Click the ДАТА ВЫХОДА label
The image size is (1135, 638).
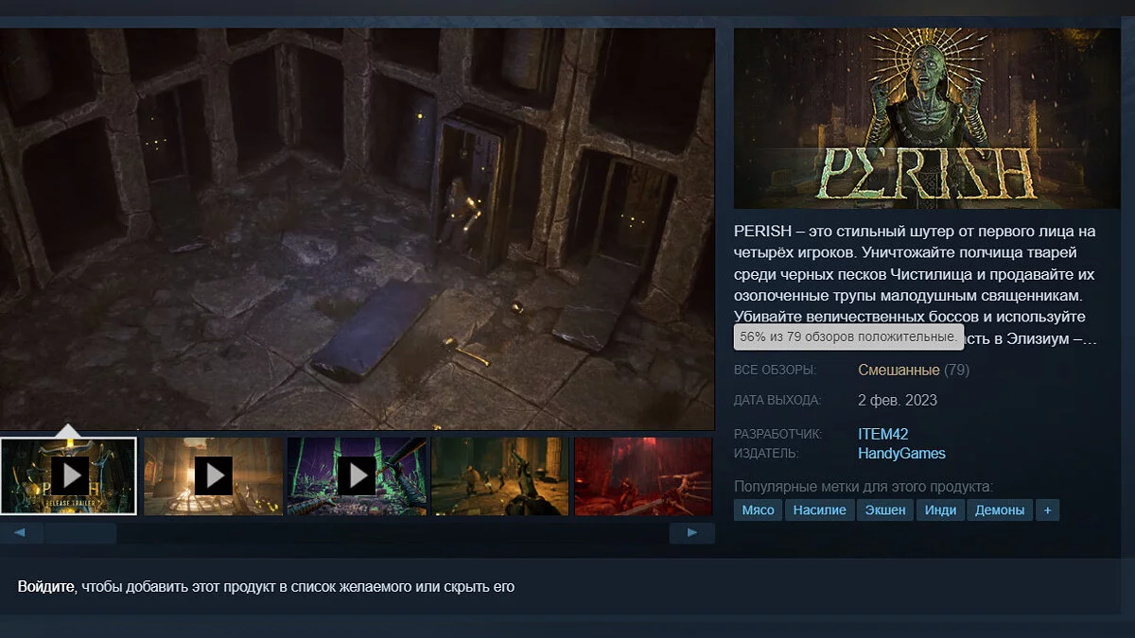click(x=777, y=401)
